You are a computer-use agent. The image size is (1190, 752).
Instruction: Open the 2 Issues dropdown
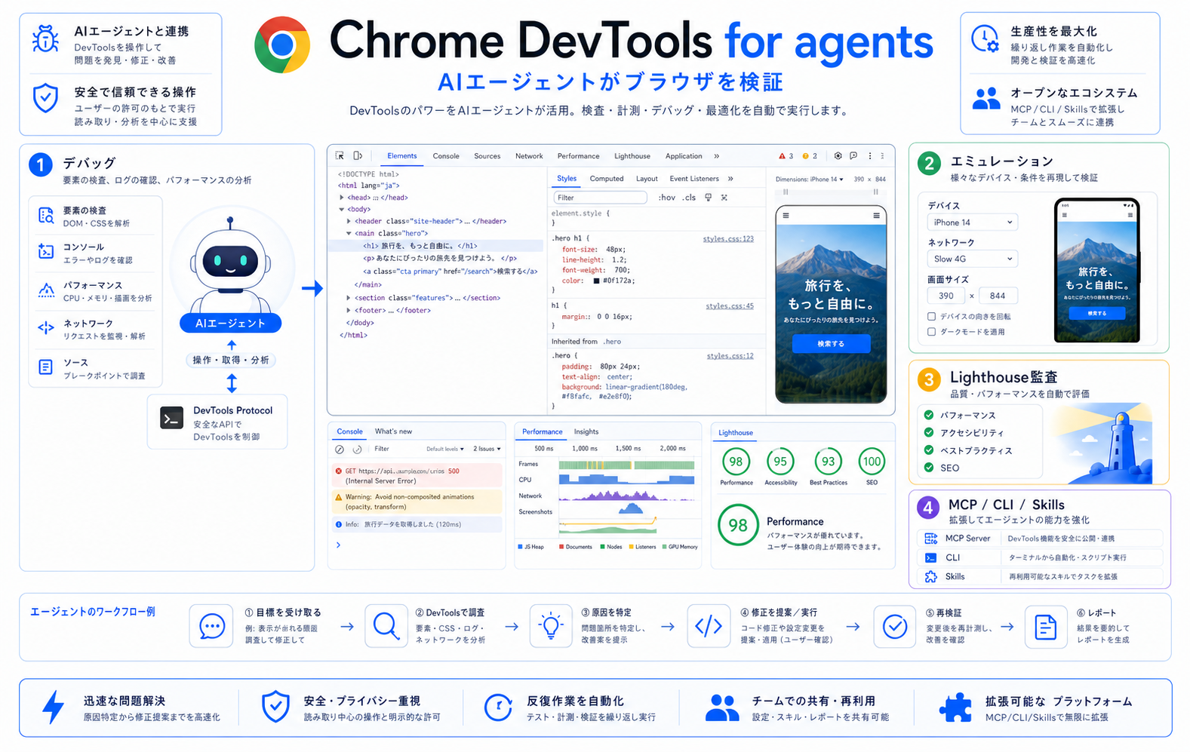click(x=487, y=449)
